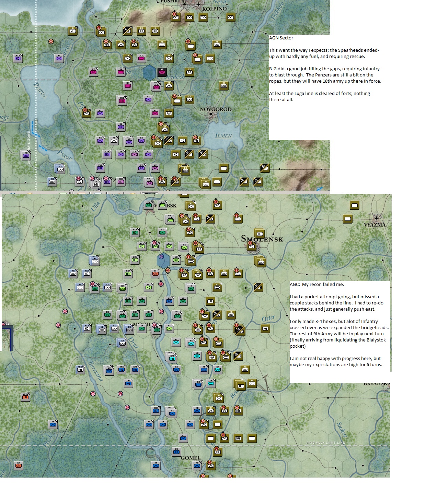
Task: Select the Soviet counter in the far northeast above Vyazma
Action: coord(354,205)
